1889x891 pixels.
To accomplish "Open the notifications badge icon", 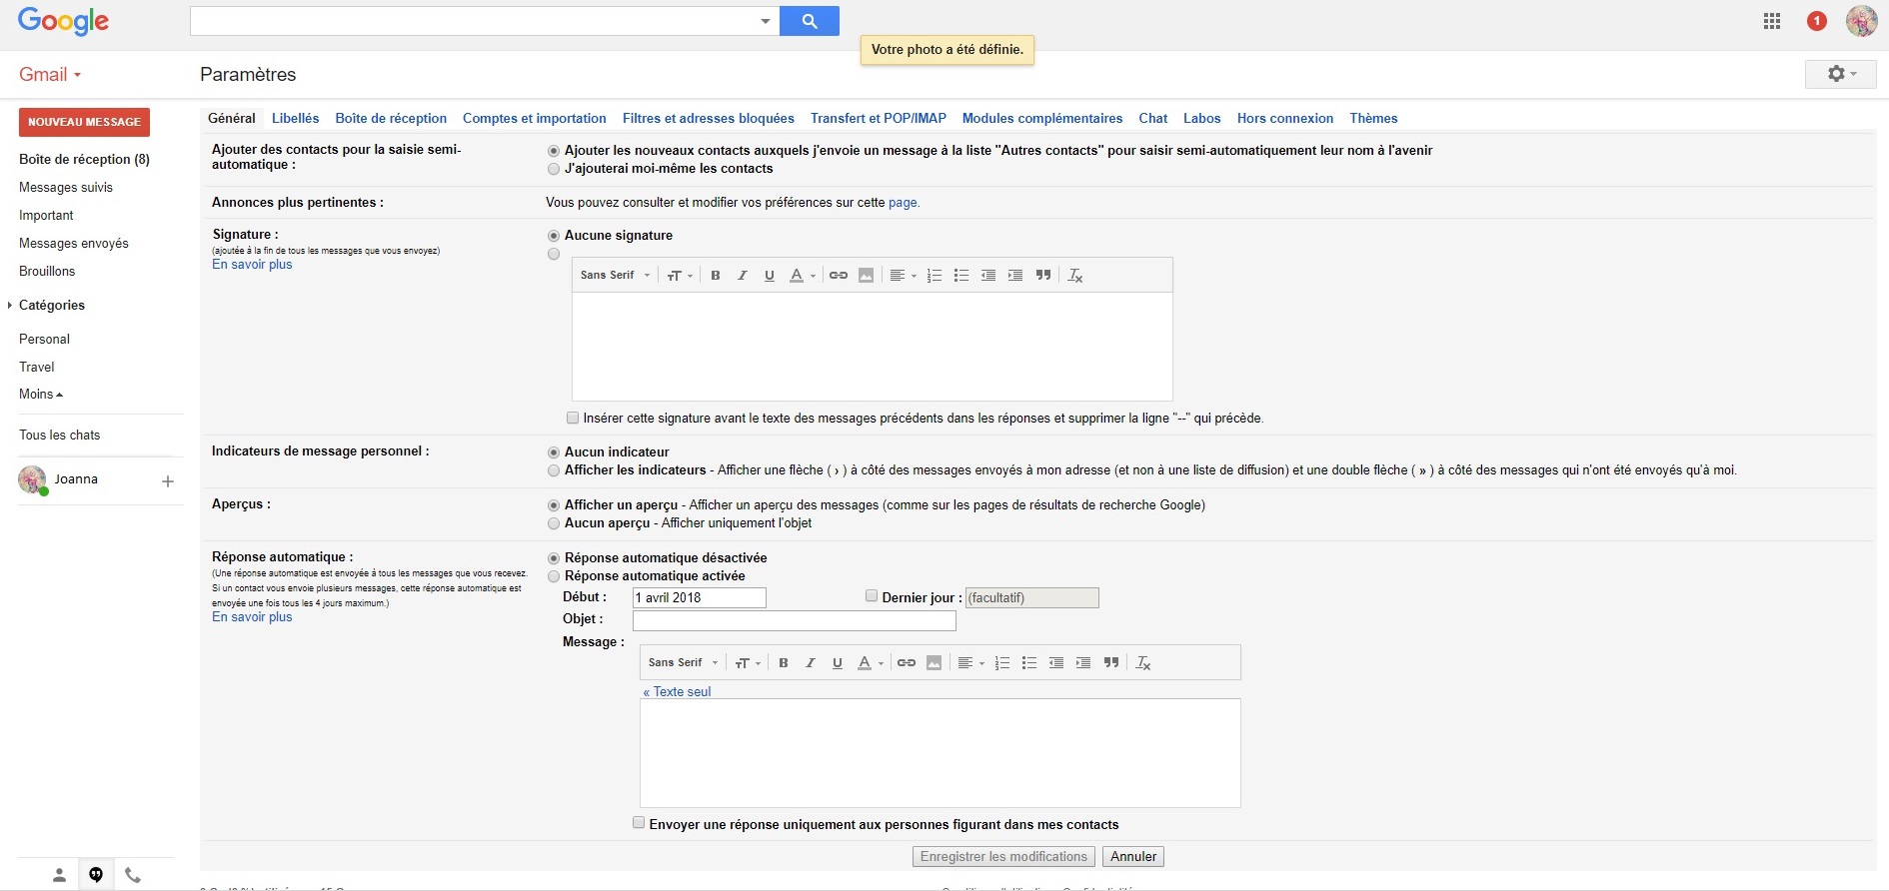I will click(1817, 21).
